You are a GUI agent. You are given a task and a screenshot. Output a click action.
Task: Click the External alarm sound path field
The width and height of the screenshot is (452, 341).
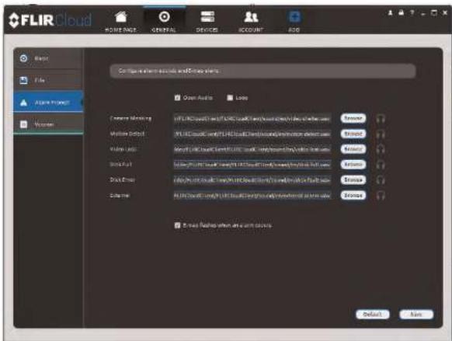pos(252,196)
